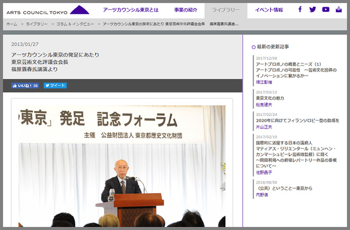Screen dimensions: 350x230
Task: Select the ライブラリー navigation tab
Action: [225, 10]
